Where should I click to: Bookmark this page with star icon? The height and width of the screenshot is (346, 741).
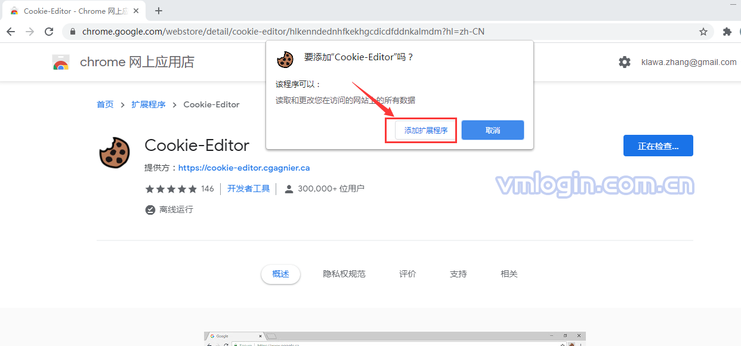703,32
